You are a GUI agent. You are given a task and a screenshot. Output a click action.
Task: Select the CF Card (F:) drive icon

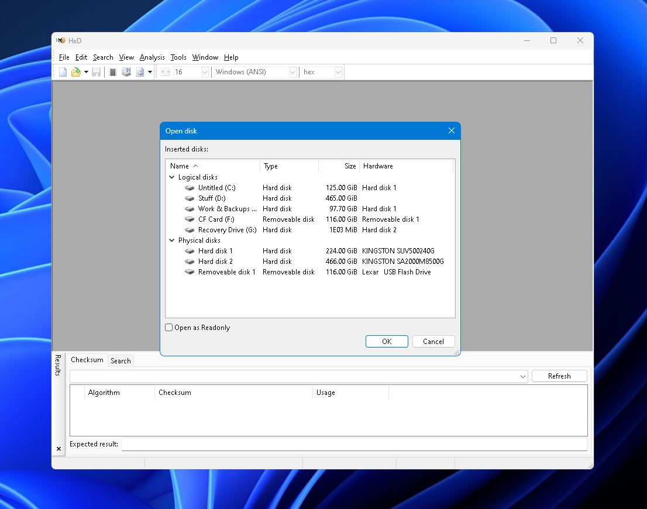pyautogui.click(x=190, y=219)
